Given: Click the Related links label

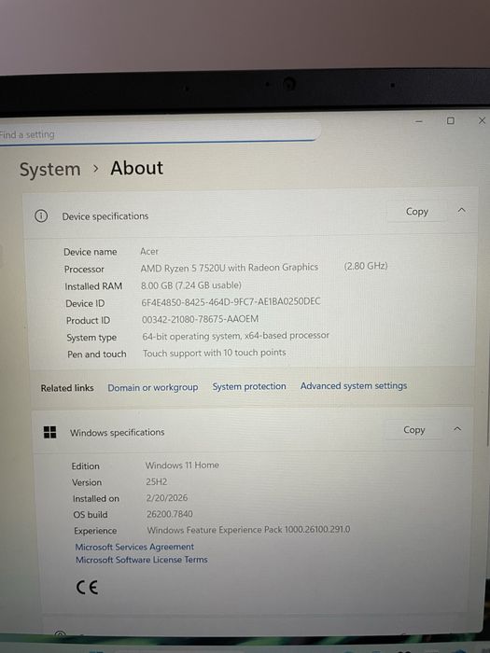Looking at the screenshot, I should point(67,388).
